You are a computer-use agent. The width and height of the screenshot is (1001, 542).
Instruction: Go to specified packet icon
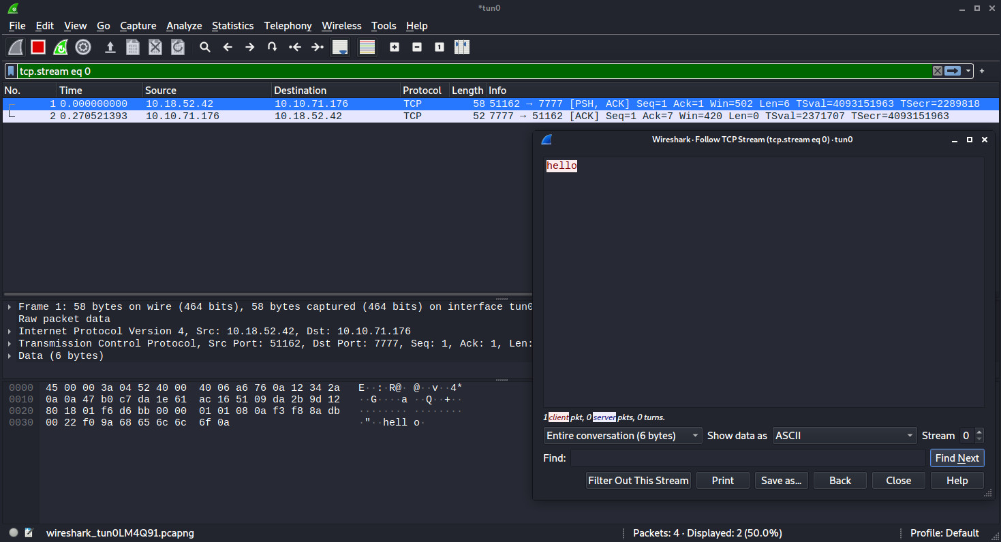[273, 47]
